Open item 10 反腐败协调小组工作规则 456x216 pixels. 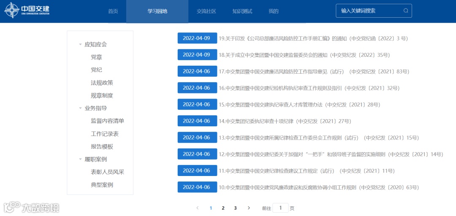point(319,187)
